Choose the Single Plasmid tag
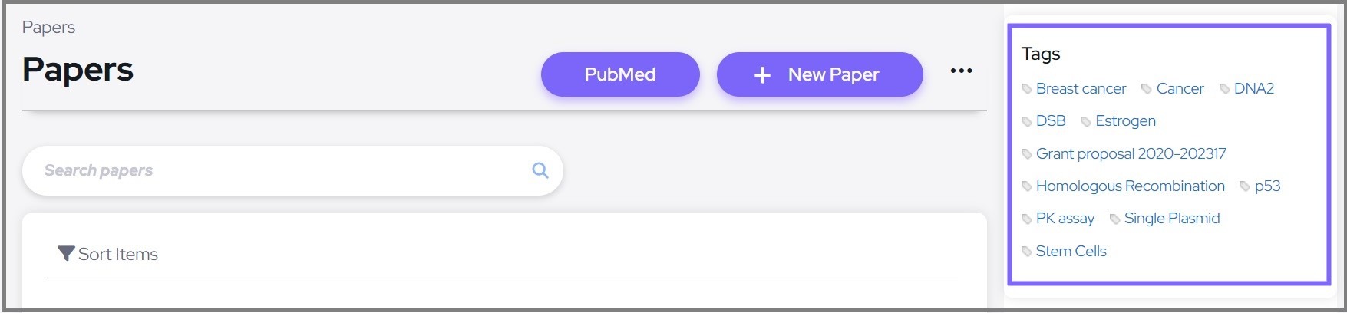The width and height of the screenshot is (1347, 313). (x=1171, y=218)
